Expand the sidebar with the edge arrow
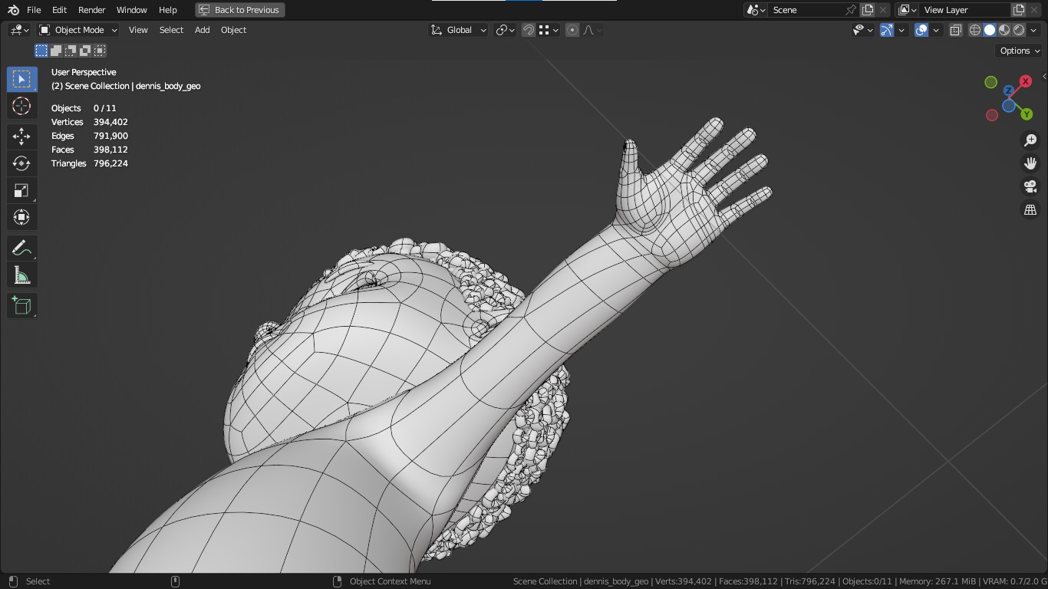 coord(1044,77)
